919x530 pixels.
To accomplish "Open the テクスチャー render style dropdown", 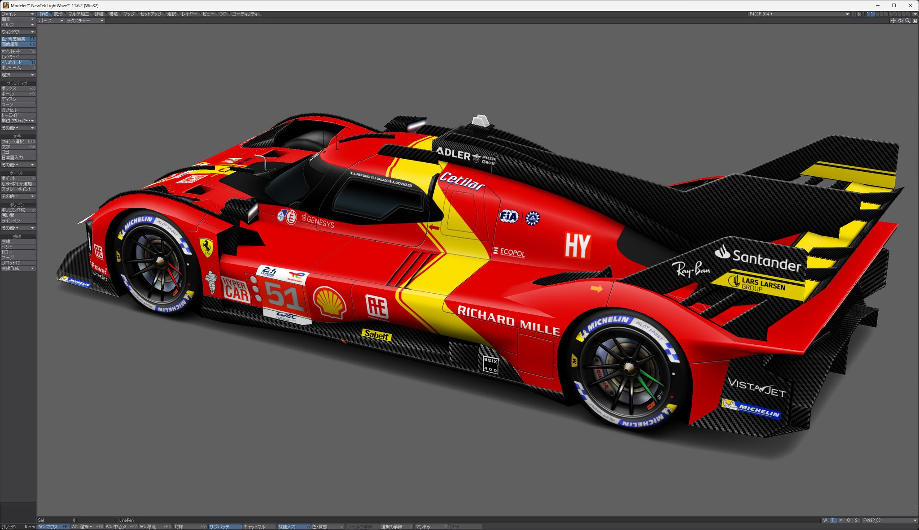I will [85, 21].
